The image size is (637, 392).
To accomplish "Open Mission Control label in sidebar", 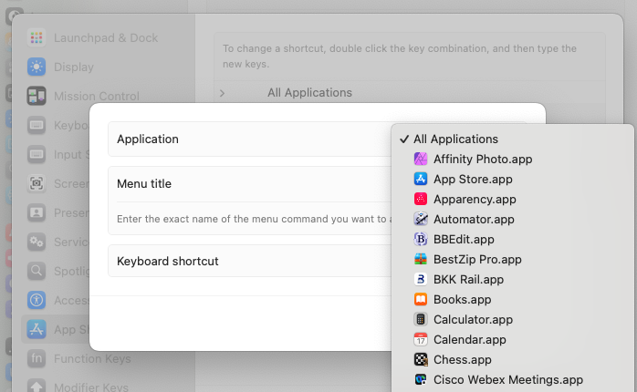I will pos(97,96).
